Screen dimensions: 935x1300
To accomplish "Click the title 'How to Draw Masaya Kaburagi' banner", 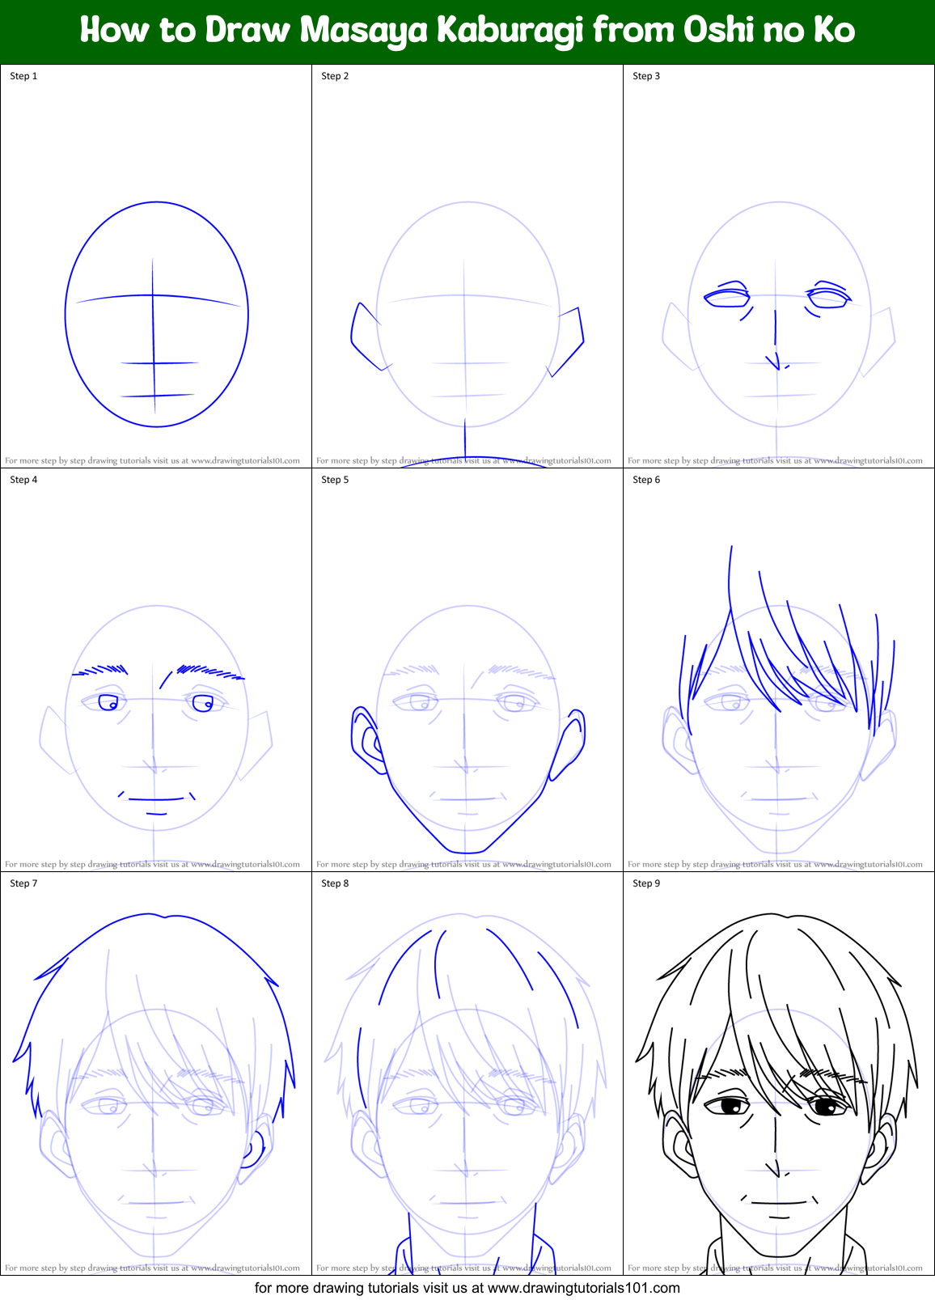I will pyautogui.click(x=467, y=31).
